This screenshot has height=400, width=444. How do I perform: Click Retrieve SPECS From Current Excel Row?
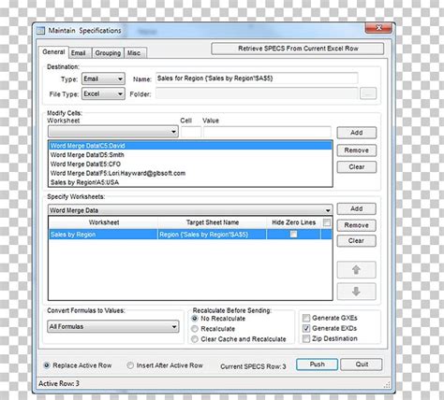tap(298, 49)
